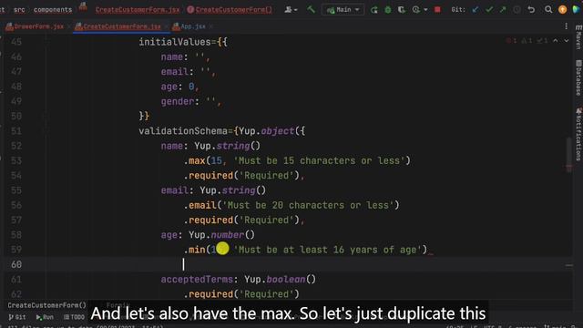
Task: Open the Git tool window button
Action: 17,317
